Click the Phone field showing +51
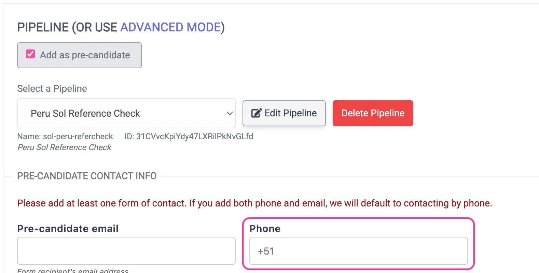Image resolution: width=539 pixels, height=273 pixels. pyautogui.click(x=358, y=251)
